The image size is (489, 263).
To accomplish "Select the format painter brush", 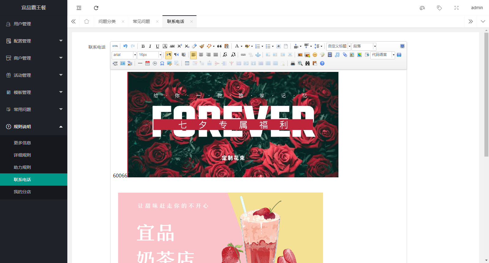I will coord(202,46).
